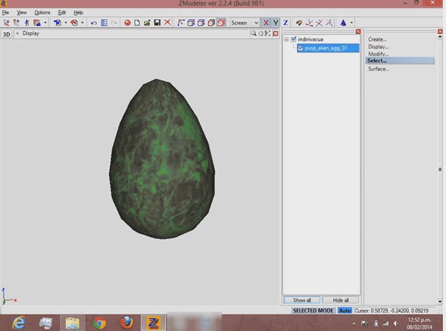Click the 3D viewport type label

coord(7,34)
